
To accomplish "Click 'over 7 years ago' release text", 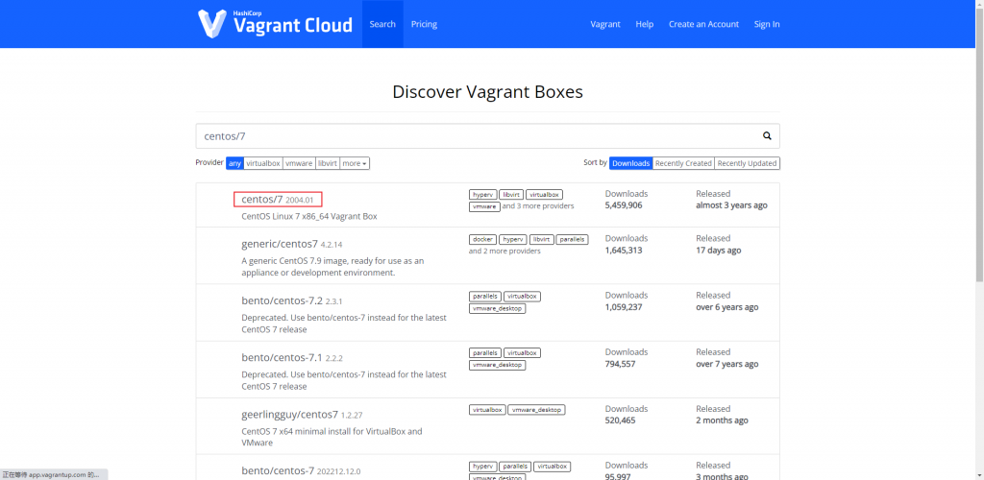I will coord(727,364).
